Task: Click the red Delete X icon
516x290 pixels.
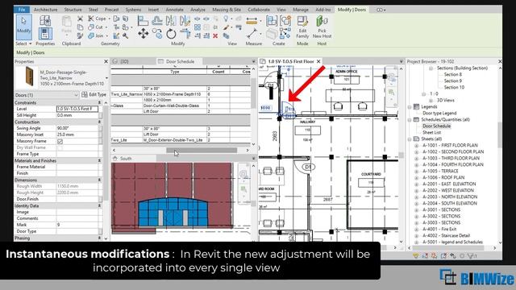Action: coord(215,35)
